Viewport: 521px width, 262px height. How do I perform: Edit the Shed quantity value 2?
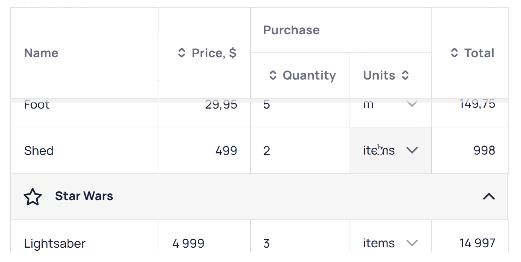pos(267,151)
